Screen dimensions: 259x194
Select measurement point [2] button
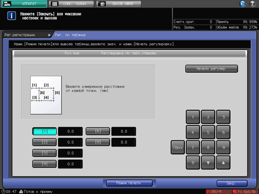pyautogui.click(x=45, y=142)
